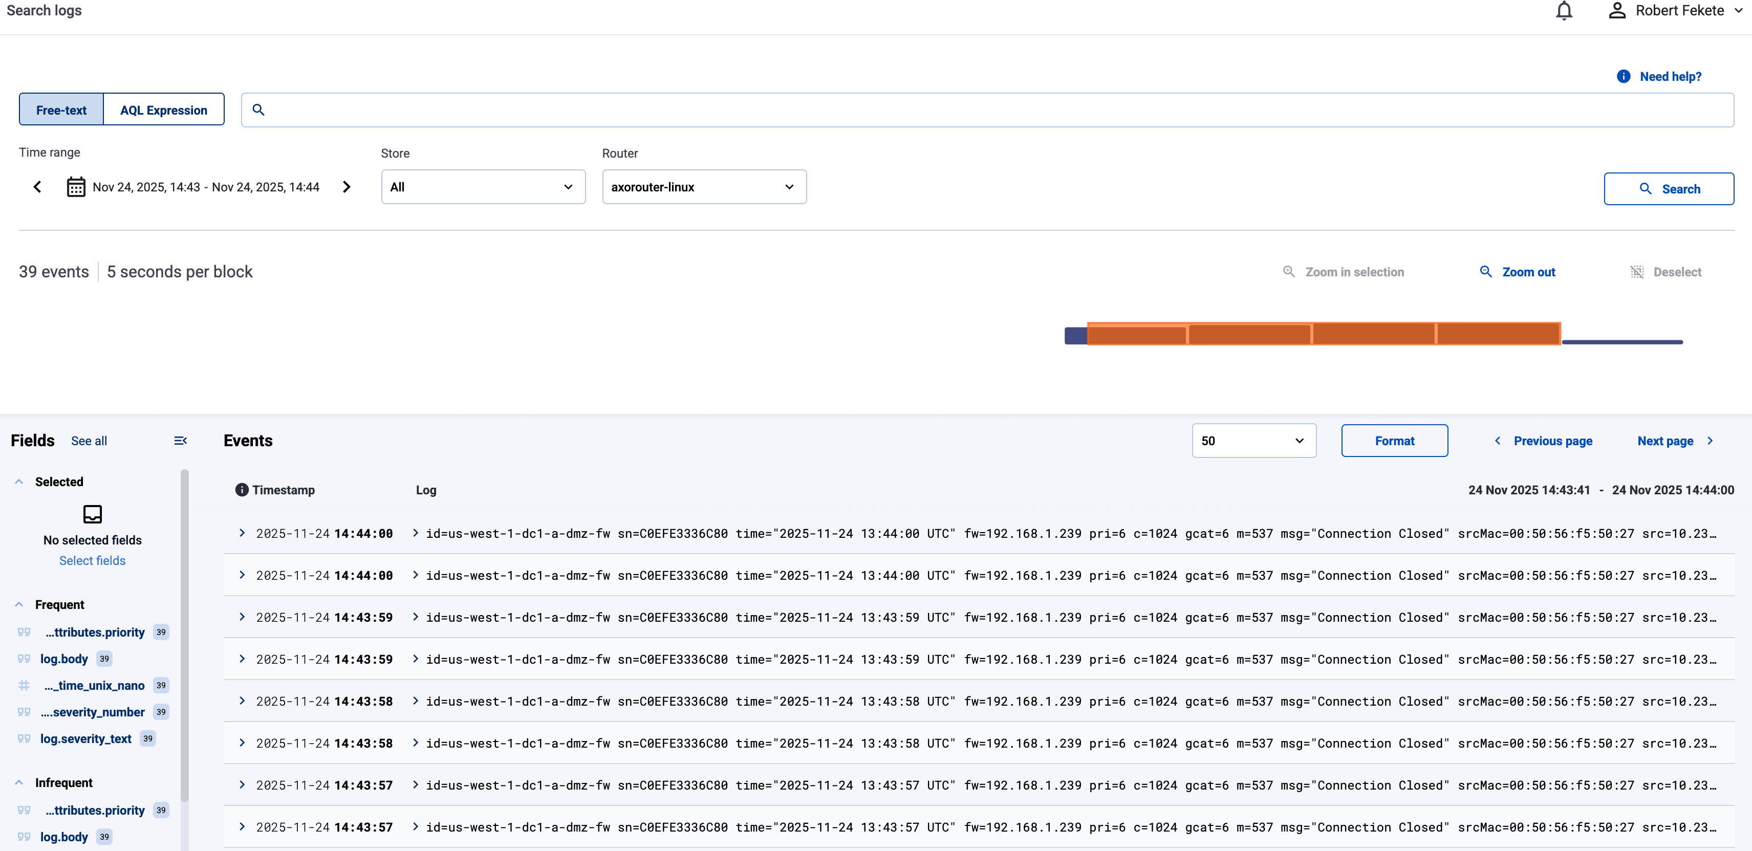Change the page size dropdown from 50
This screenshot has width=1752, height=851.
1253,441
